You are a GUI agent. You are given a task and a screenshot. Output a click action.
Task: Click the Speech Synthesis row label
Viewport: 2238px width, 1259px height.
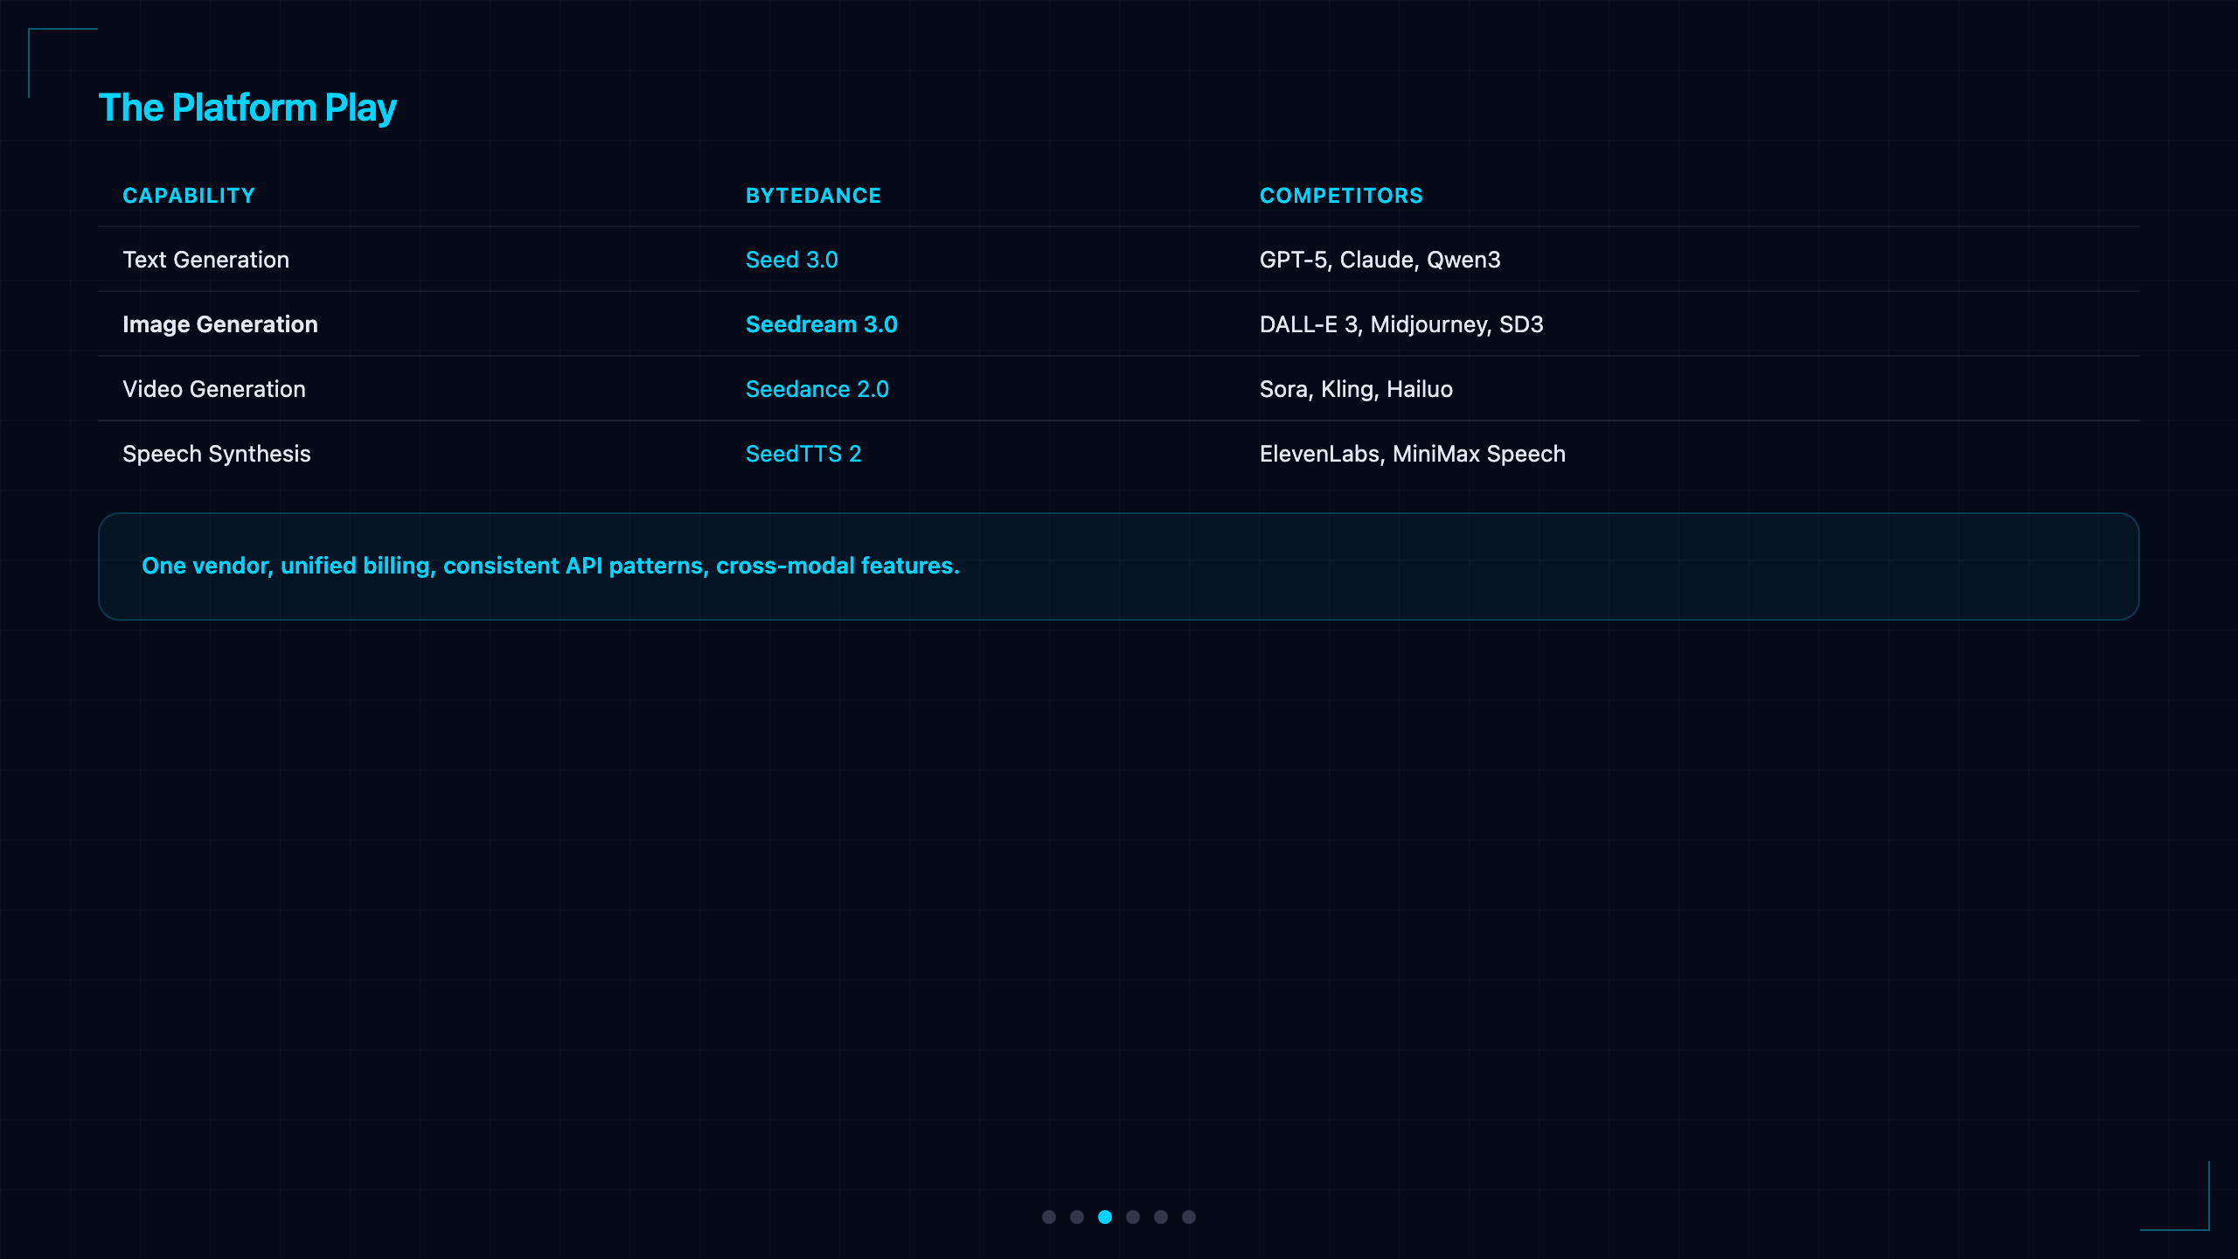pyautogui.click(x=216, y=454)
